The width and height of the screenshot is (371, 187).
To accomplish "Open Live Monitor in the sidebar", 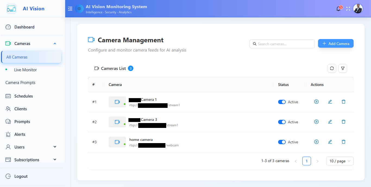I will [25, 70].
